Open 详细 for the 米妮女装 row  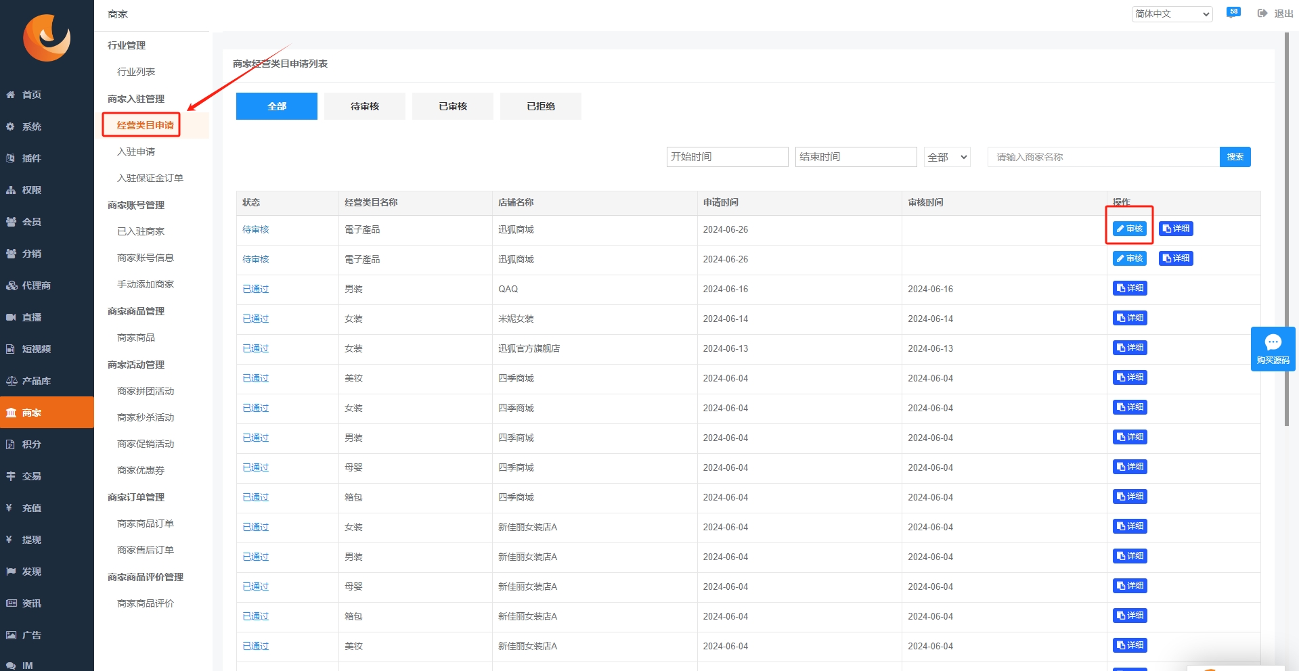coord(1130,318)
